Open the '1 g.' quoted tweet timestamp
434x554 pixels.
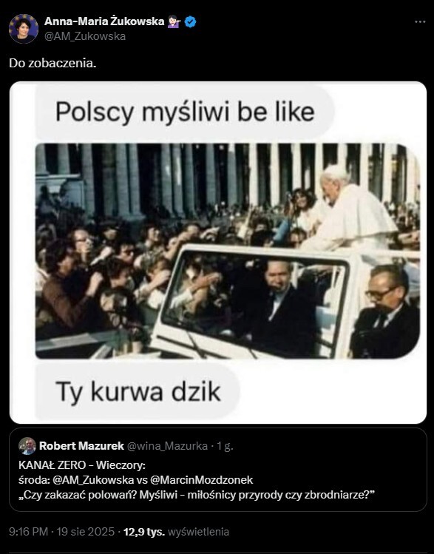(225, 446)
